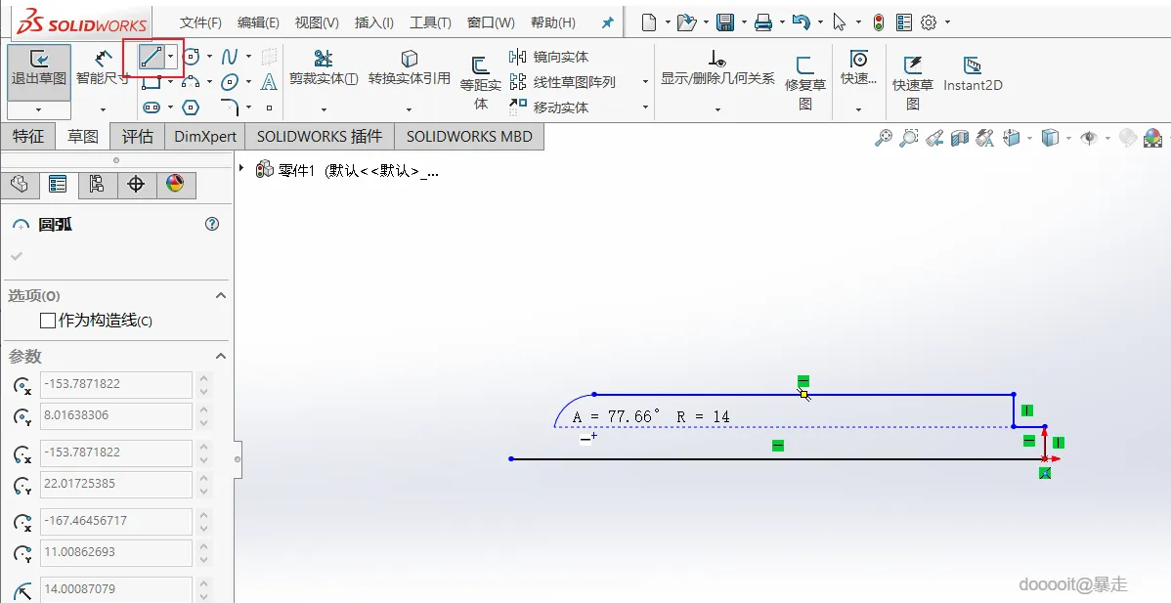Select the Line sketch tool
This screenshot has height=603, width=1171.
coord(152,57)
